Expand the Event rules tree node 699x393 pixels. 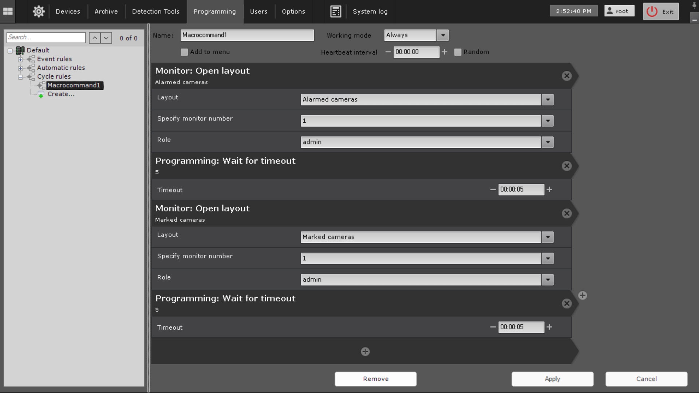click(x=20, y=59)
